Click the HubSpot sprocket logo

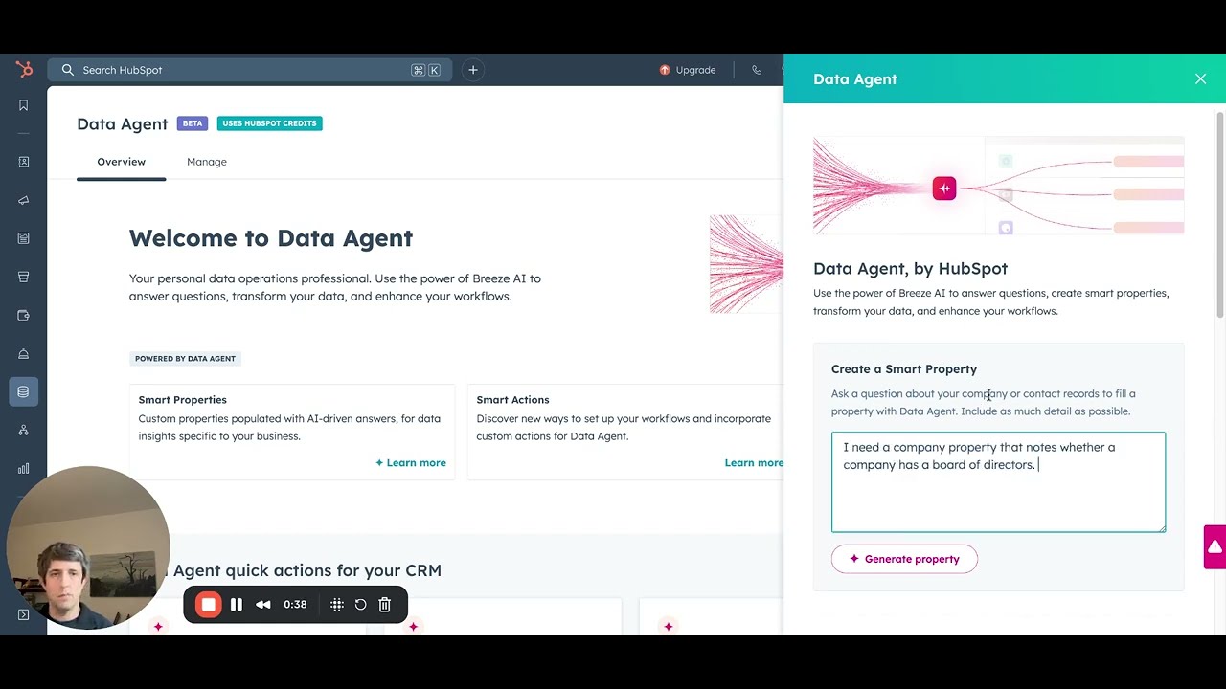pyautogui.click(x=24, y=69)
